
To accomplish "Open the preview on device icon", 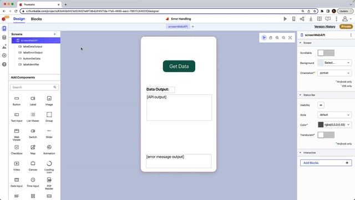I will coord(293,19).
